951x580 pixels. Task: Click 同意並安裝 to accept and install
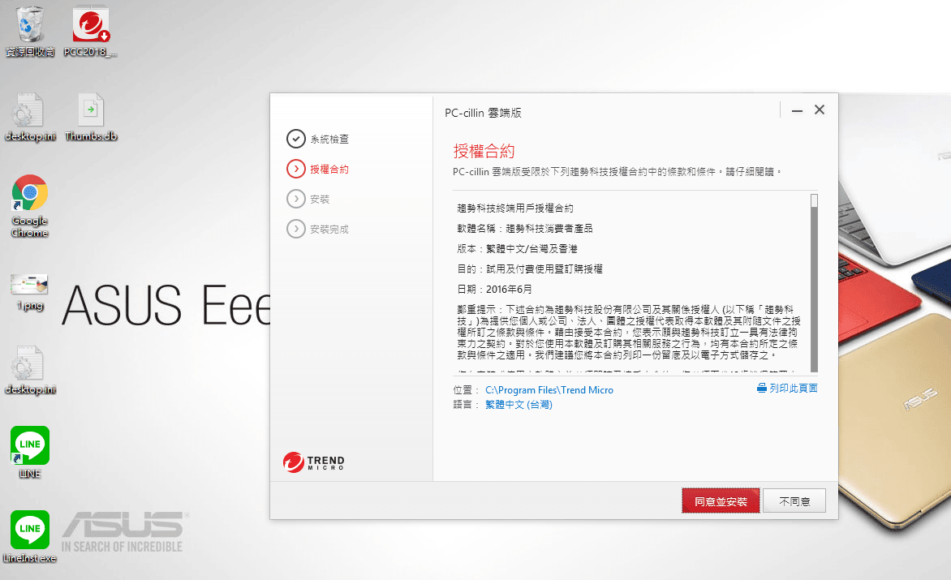point(721,501)
